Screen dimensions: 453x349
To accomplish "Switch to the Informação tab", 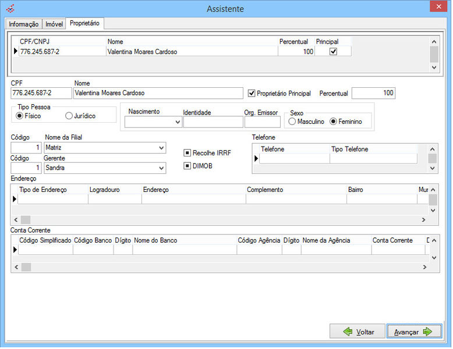I will coord(23,24).
